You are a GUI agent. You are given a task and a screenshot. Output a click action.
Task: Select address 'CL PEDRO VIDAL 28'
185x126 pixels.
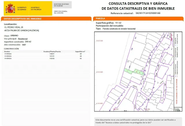[x=14, y=27]
